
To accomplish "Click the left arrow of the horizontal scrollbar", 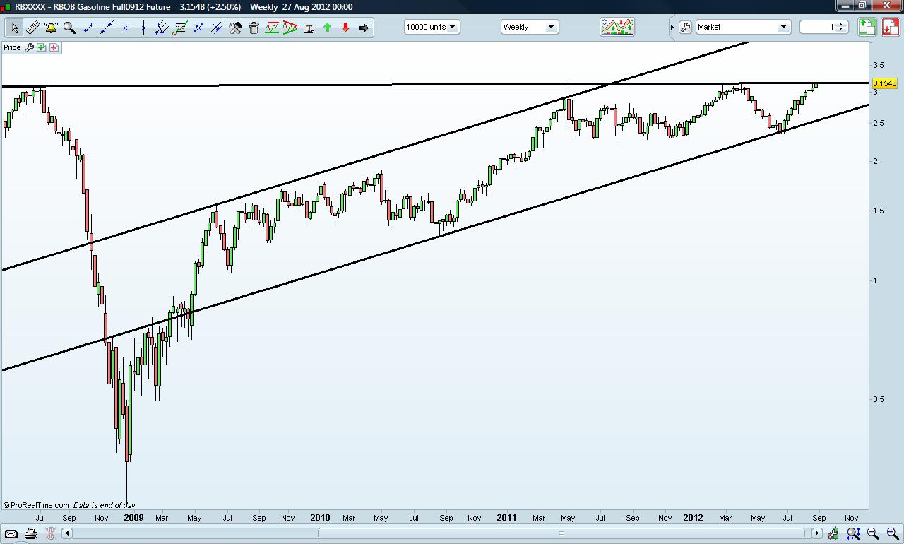I will tap(66, 533).
